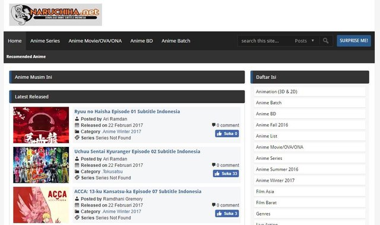Click the Naruchiha.net site logo
This screenshot has height=225, width=380.
[x=55, y=15]
